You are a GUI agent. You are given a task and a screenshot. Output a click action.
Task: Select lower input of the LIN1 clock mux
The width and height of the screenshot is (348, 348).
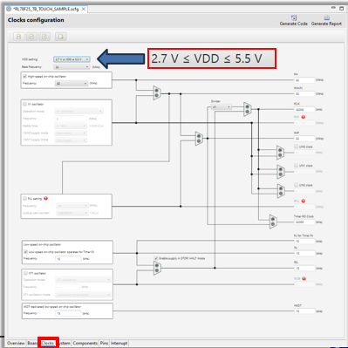[280, 174]
